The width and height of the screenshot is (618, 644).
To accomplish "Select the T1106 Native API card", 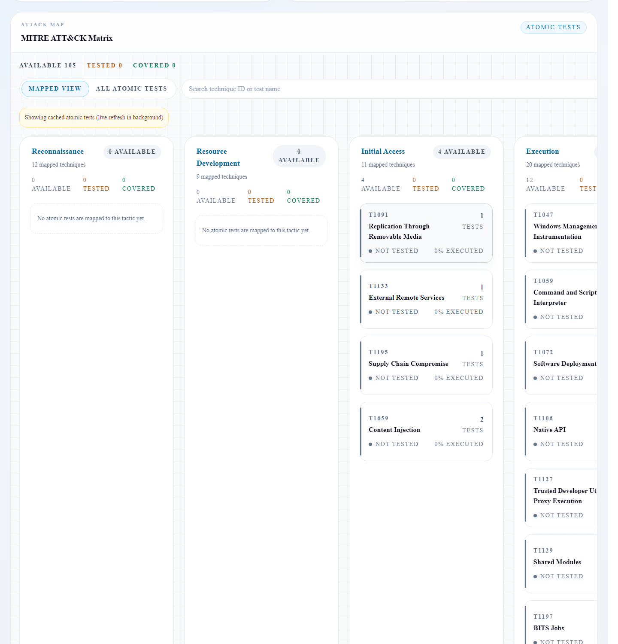I will tap(561, 431).
